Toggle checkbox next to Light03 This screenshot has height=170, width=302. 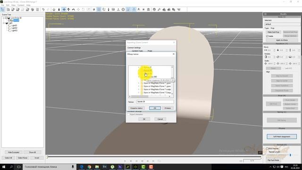click(x=9, y=30)
